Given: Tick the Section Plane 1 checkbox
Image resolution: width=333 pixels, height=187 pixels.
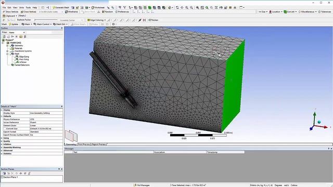Looking at the screenshot, I should 2,177.
